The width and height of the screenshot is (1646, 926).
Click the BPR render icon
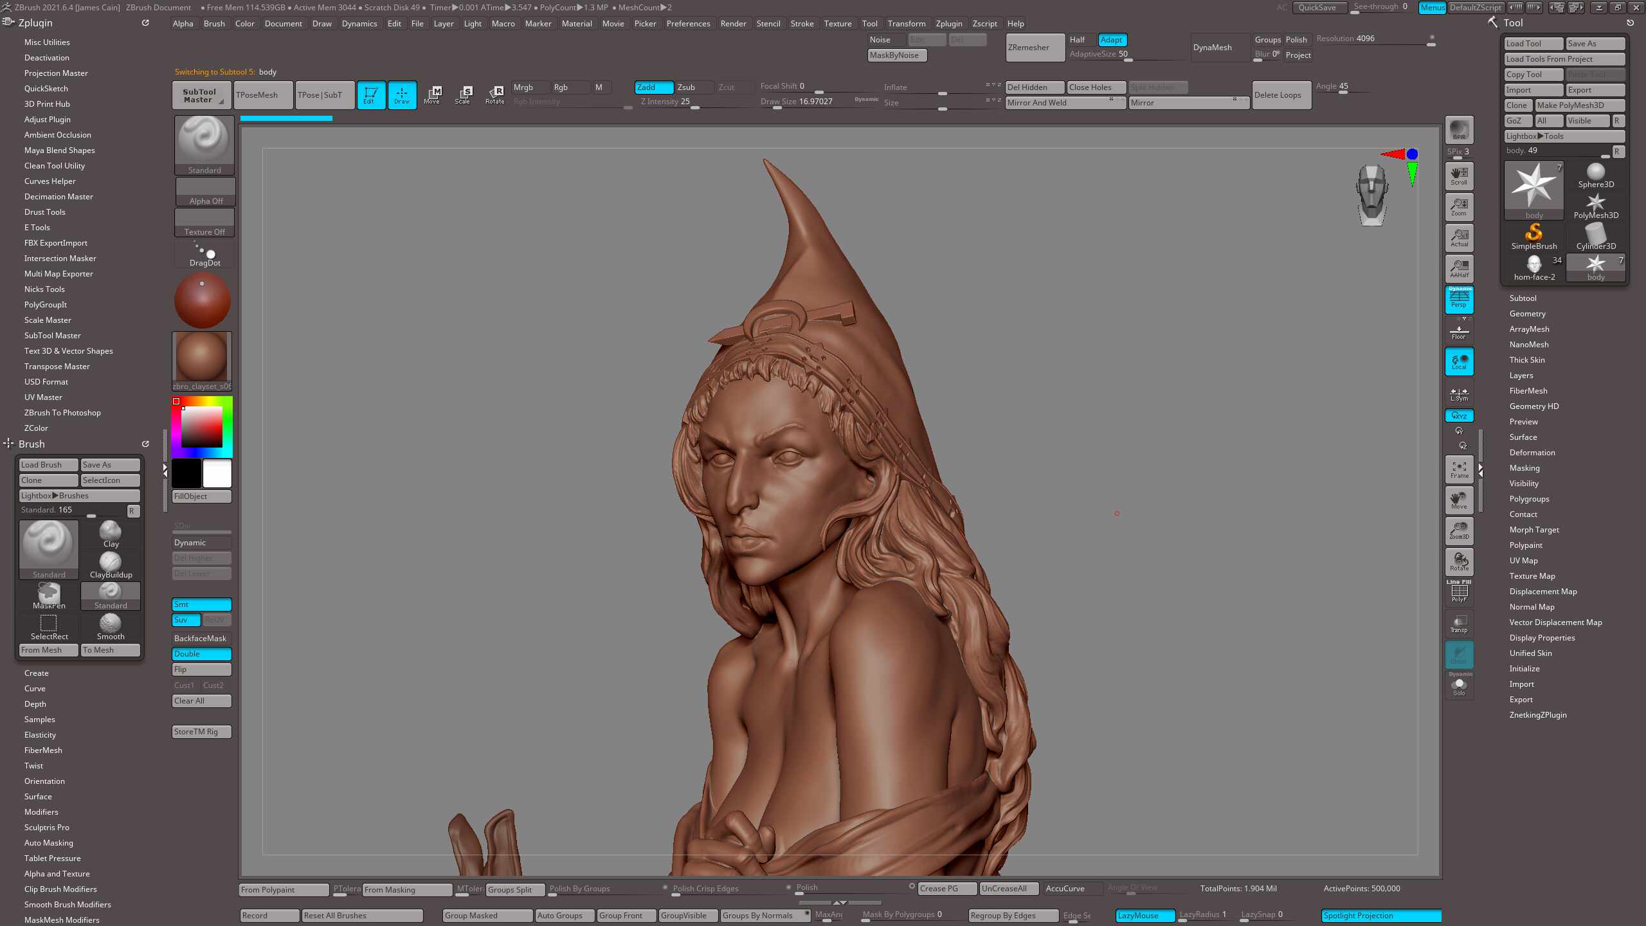coord(1459,129)
